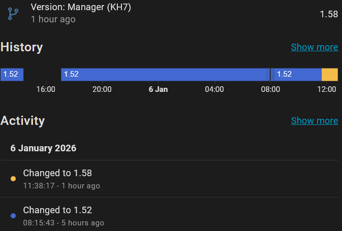Image resolution: width=342 pixels, height=231 pixels.
Task: Select the long middle 1.52 history segment
Action: point(165,74)
